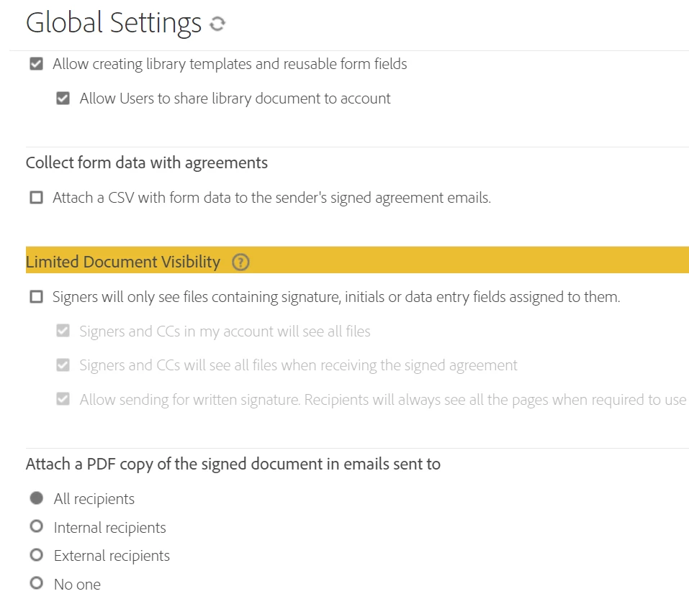
Task: Click the Signers will only see files label text
Action: click(x=336, y=297)
